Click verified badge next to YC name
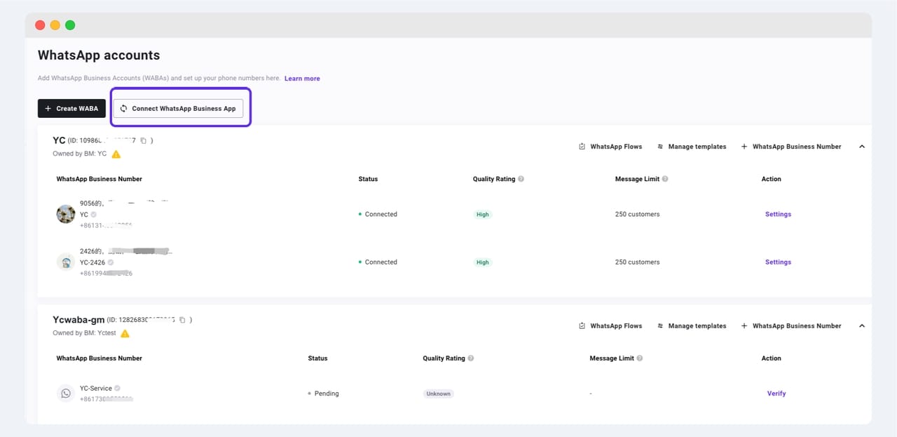 point(94,215)
